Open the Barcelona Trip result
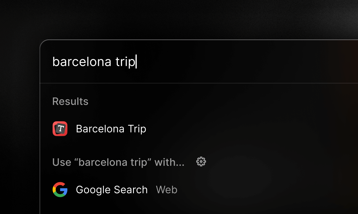The image size is (358, 214). tap(111, 129)
